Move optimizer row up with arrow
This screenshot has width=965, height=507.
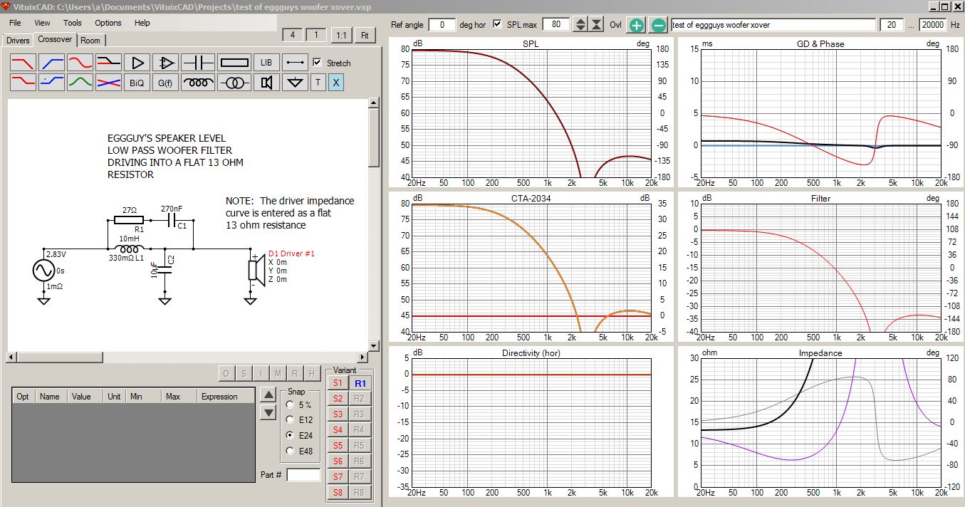[x=268, y=395]
